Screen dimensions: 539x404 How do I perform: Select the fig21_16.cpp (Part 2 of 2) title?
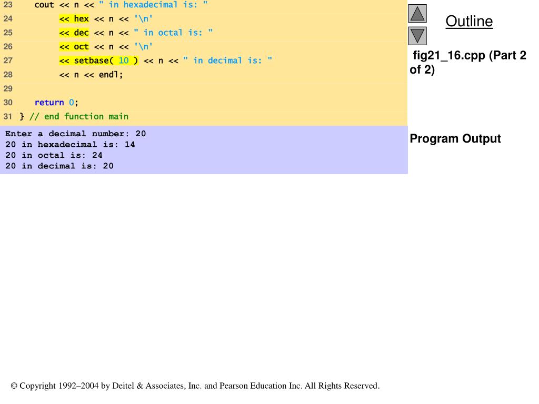[x=468, y=62]
